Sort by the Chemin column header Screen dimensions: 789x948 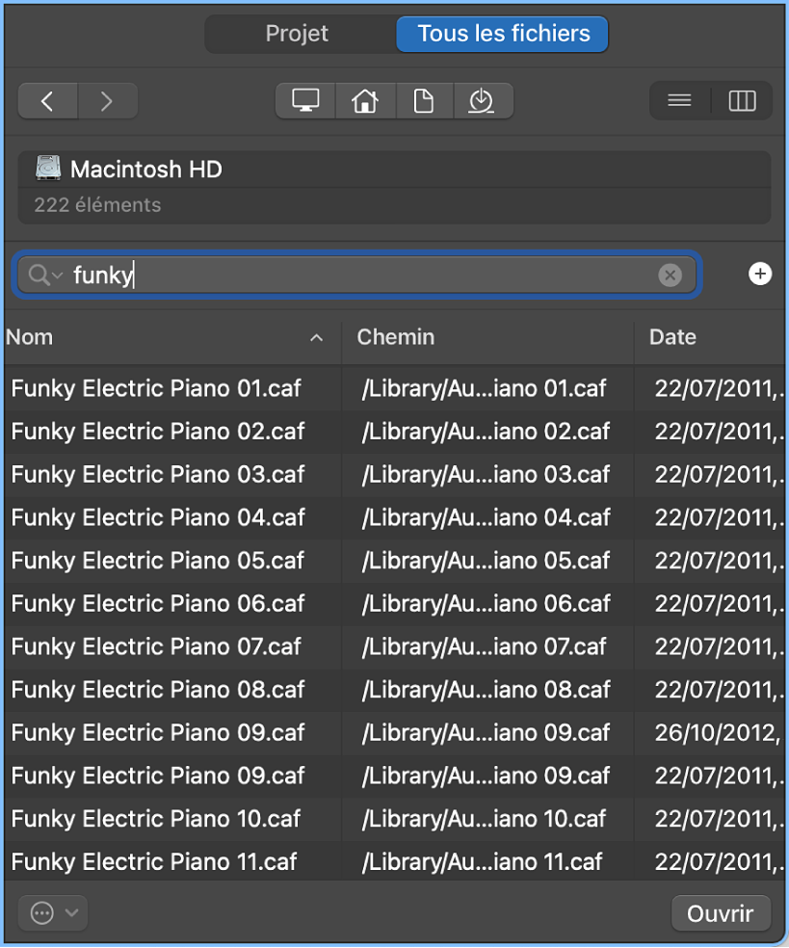(487, 337)
